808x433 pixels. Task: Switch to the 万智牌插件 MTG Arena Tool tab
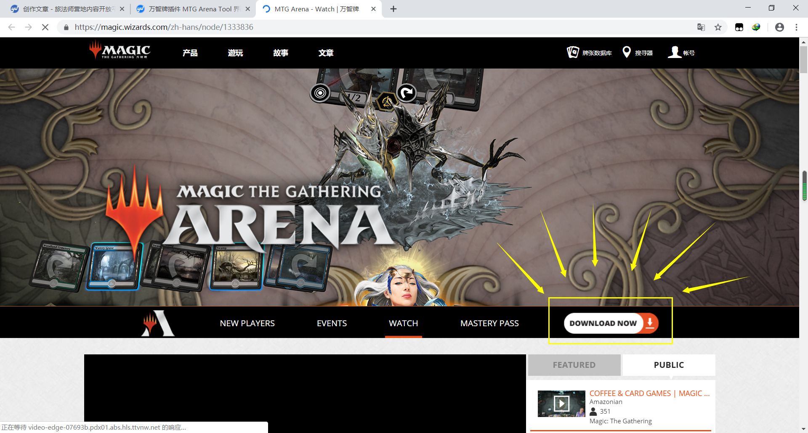pos(194,9)
